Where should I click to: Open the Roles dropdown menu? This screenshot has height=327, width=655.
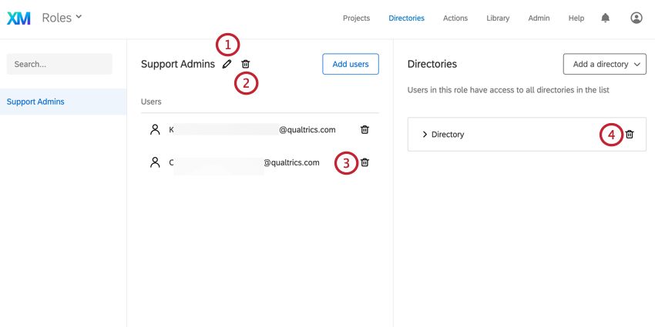point(62,18)
